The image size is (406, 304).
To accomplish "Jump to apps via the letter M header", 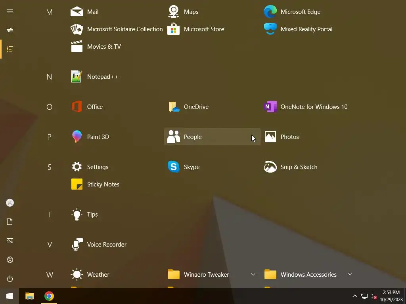I will (49, 12).
